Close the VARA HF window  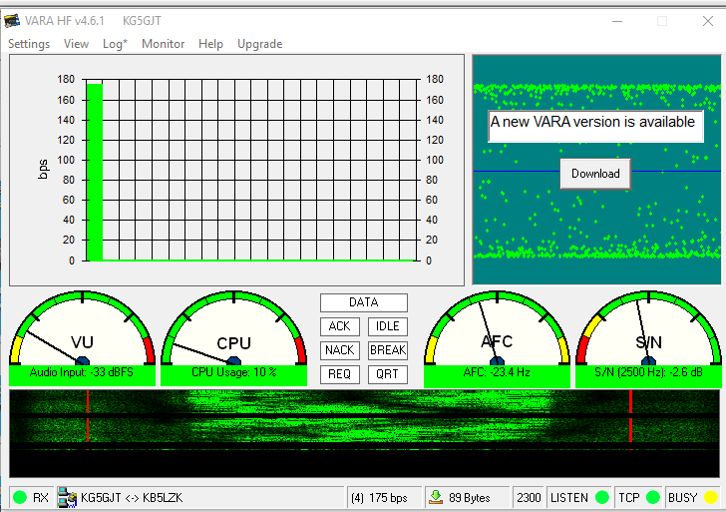point(707,21)
